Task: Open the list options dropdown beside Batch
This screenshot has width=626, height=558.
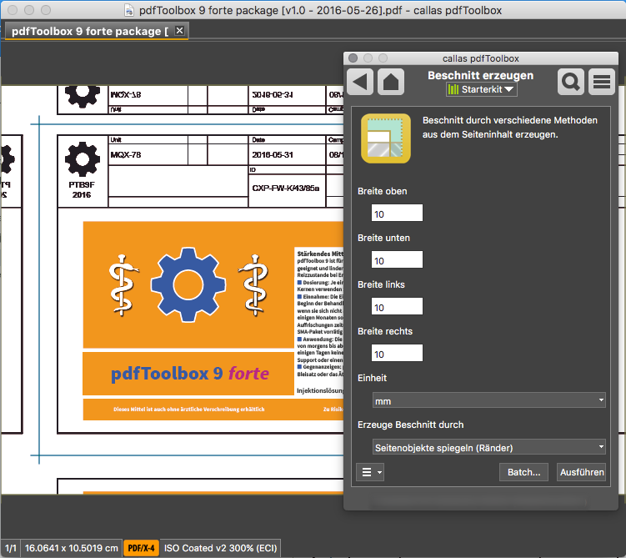Action: [x=370, y=472]
